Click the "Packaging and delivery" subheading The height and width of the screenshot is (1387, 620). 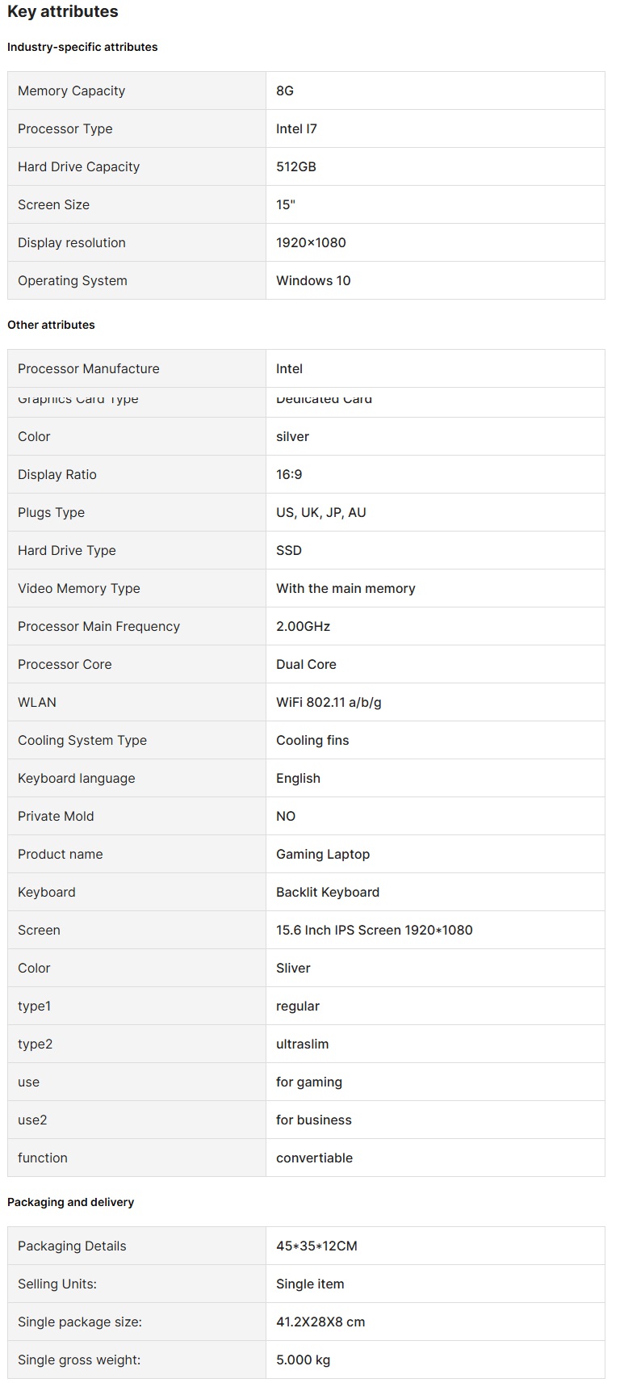pyautogui.click(x=71, y=1202)
